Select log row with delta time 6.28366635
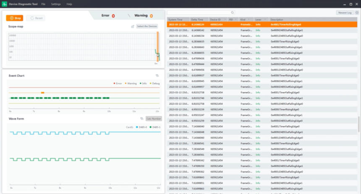 pyautogui.click(x=262, y=42)
